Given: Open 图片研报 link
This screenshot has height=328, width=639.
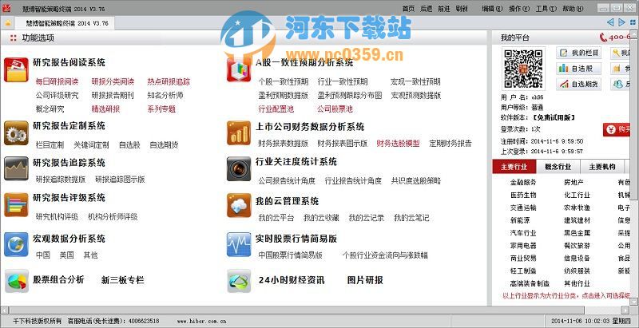Looking at the screenshot, I should [x=365, y=280].
